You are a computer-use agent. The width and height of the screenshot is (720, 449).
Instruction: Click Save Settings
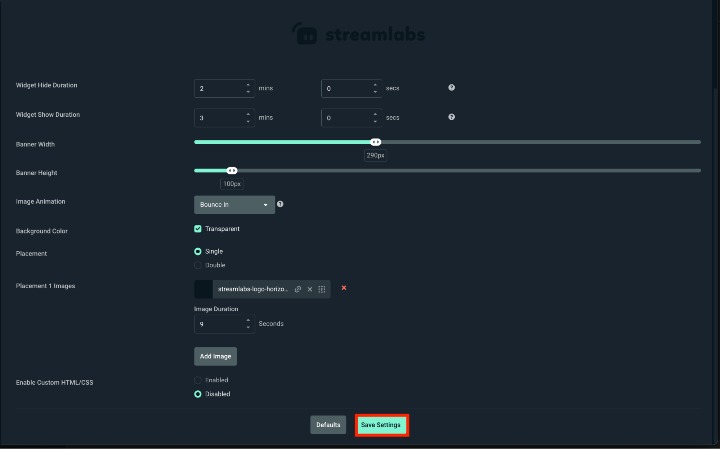click(x=381, y=425)
